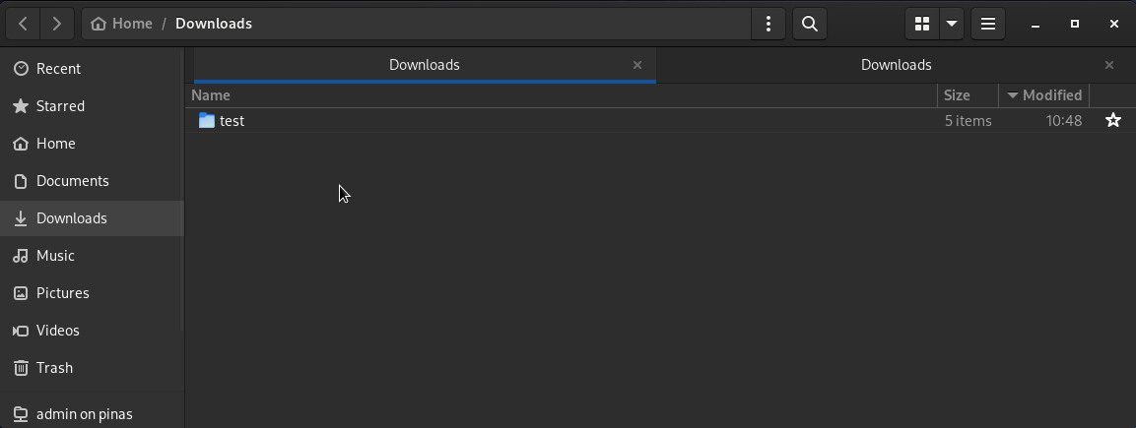Screen dimensions: 1136x428
Task: Sort by Size column header
Action: pyautogui.click(x=968, y=95)
